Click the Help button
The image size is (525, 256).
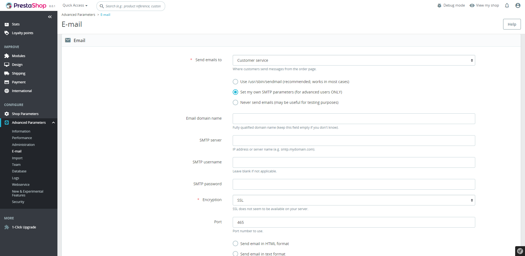pos(512,24)
